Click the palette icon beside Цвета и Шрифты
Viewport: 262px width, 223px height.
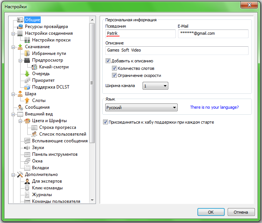click(x=27, y=121)
